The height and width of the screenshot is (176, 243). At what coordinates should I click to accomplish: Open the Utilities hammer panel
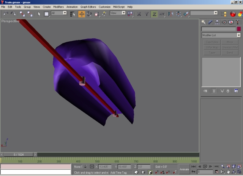238,22
